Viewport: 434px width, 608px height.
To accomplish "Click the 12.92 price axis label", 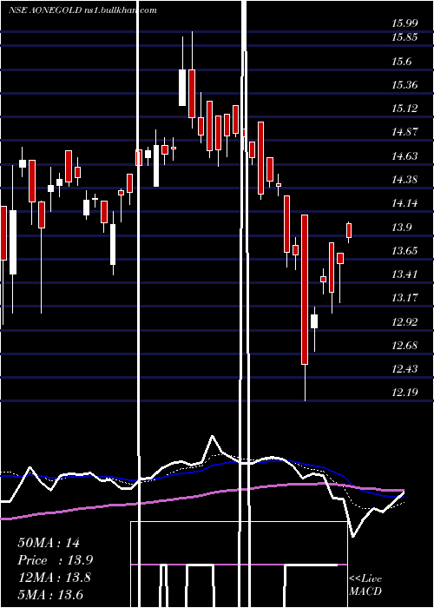I will tap(404, 322).
